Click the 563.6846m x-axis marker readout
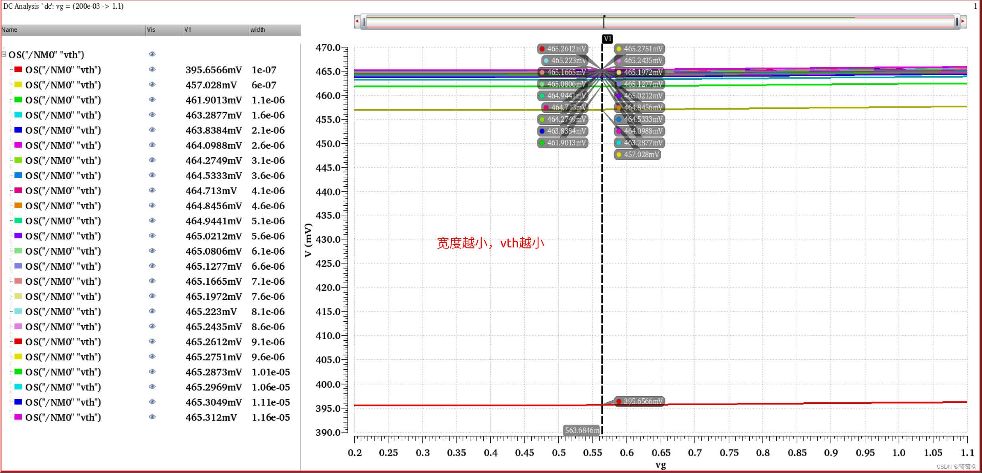Viewport: 982px width, 473px height. (x=581, y=430)
